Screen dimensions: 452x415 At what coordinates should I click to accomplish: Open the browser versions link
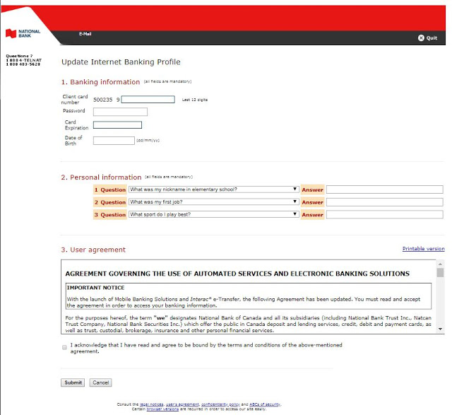coord(162,409)
